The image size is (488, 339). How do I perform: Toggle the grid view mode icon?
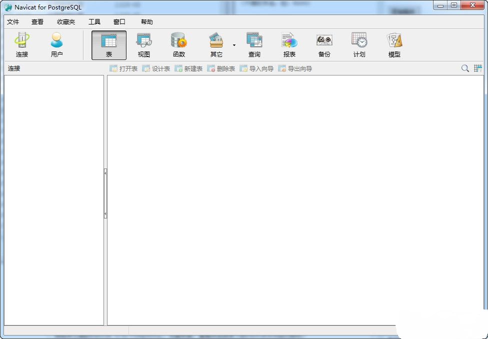478,68
